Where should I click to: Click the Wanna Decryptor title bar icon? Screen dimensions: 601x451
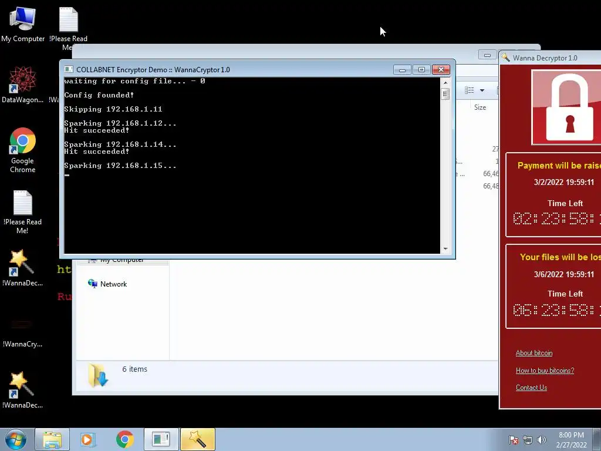point(506,58)
